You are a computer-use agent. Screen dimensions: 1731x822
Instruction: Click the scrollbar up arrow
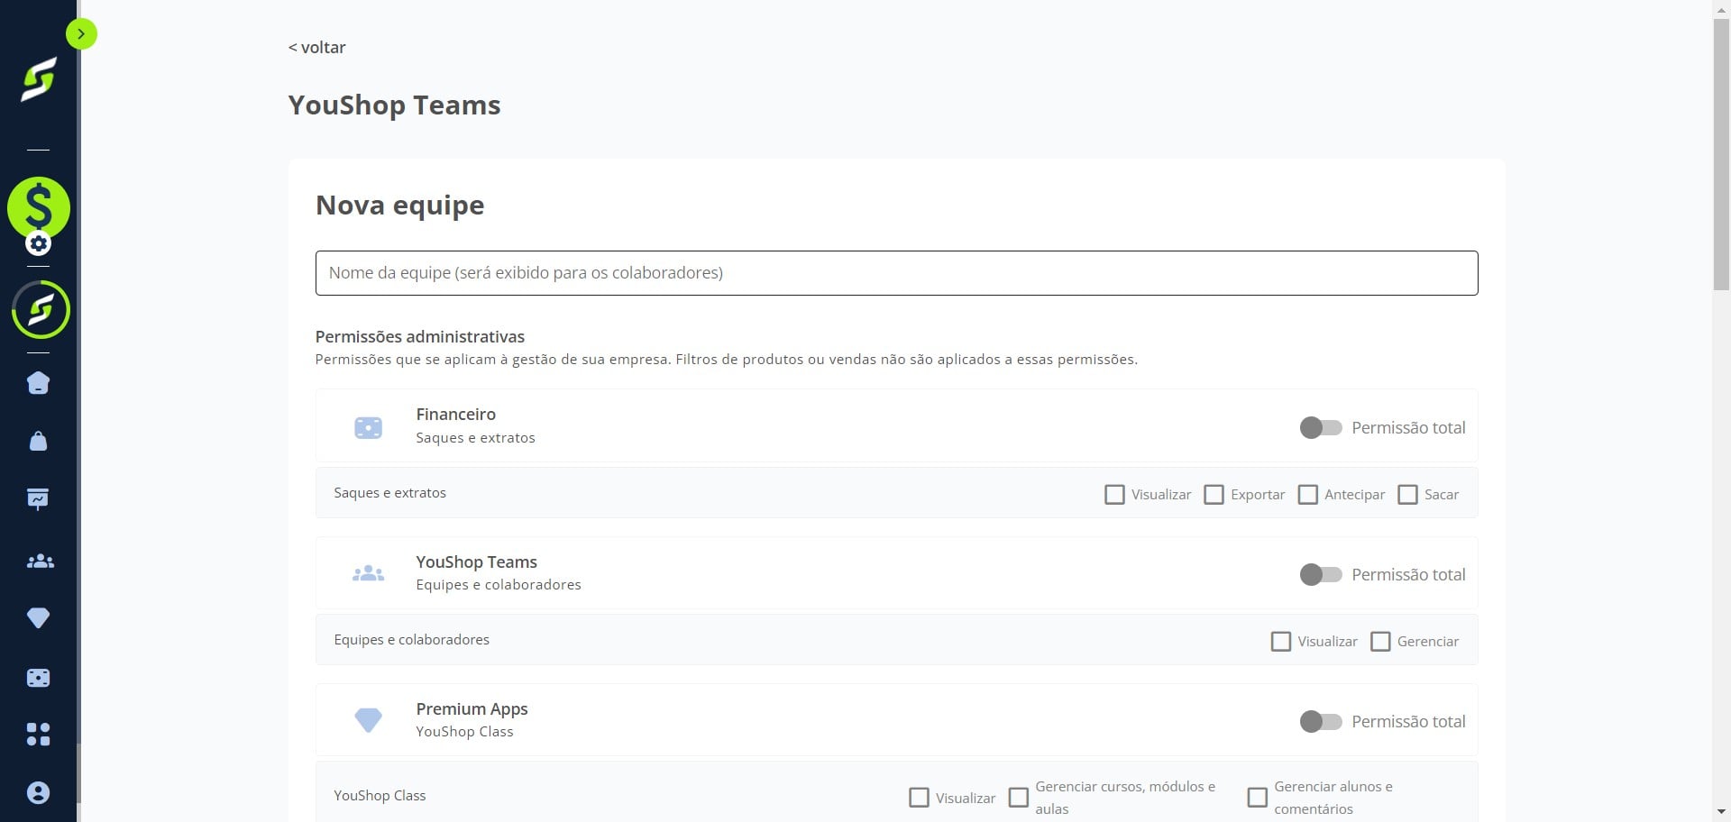click(1721, 8)
